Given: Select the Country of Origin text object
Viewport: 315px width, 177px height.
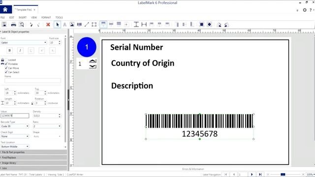Looking at the screenshot, I should 143,63.
